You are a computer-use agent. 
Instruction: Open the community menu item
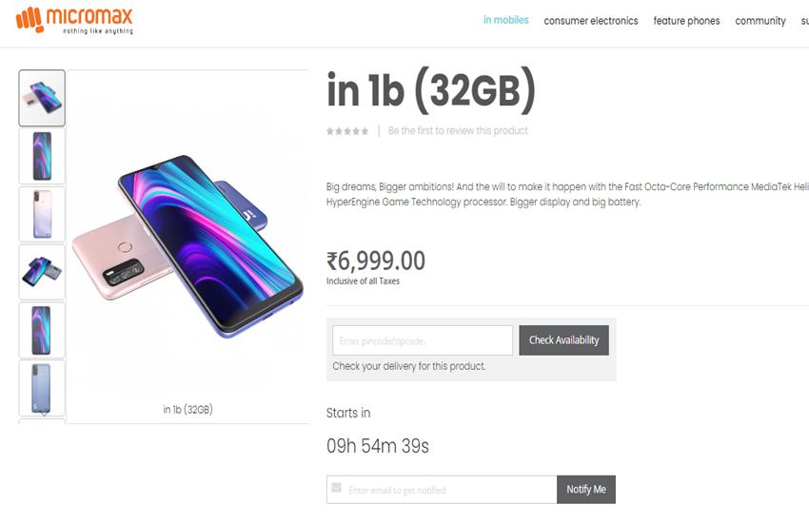(x=760, y=21)
